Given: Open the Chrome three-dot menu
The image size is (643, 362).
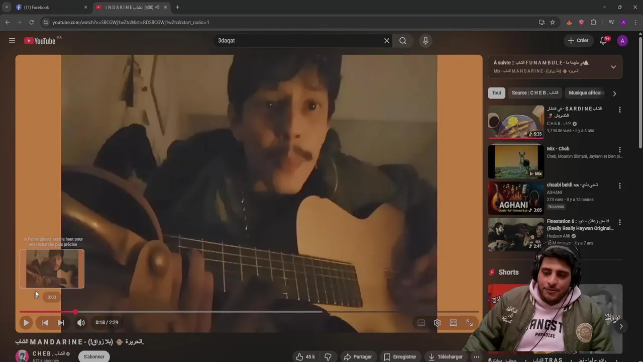Looking at the screenshot, I should click(636, 22).
